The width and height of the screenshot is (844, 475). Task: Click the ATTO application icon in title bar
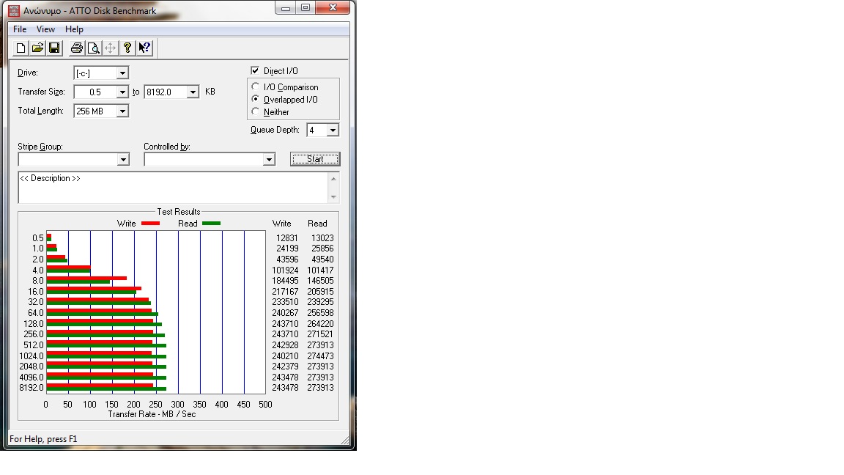14,10
